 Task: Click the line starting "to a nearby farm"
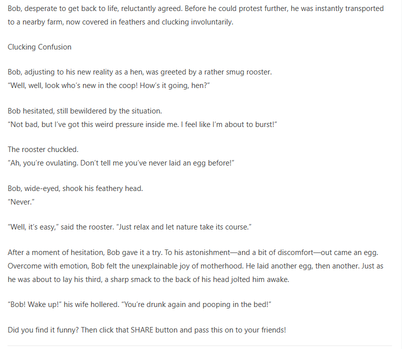120,22
